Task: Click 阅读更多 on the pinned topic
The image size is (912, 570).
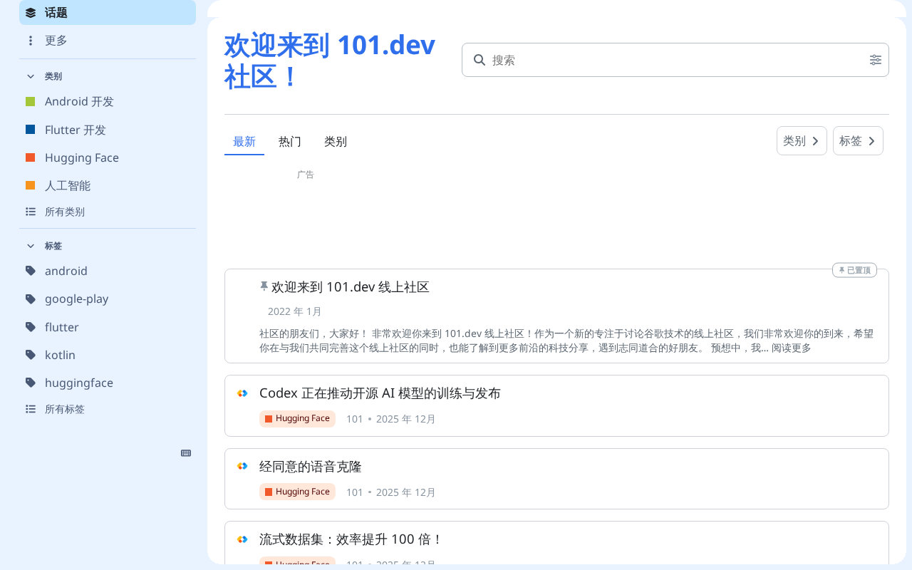Action: [791, 348]
